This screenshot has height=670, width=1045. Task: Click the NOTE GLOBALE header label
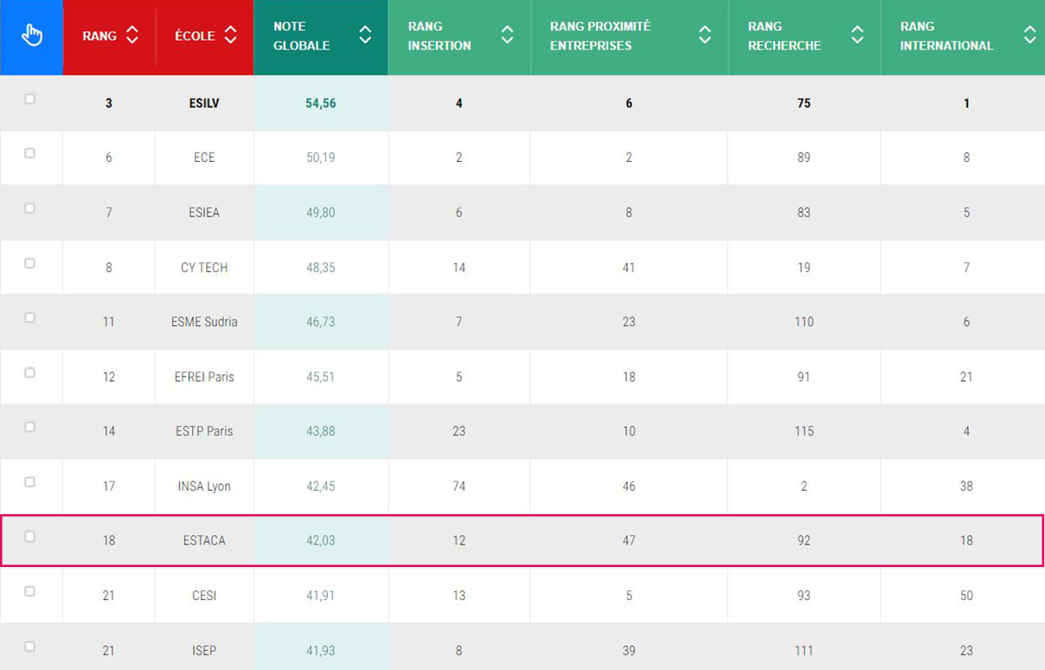pyautogui.click(x=302, y=35)
